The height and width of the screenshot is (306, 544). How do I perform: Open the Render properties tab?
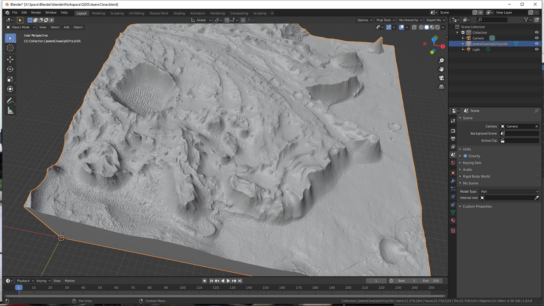[x=453, y=131]
